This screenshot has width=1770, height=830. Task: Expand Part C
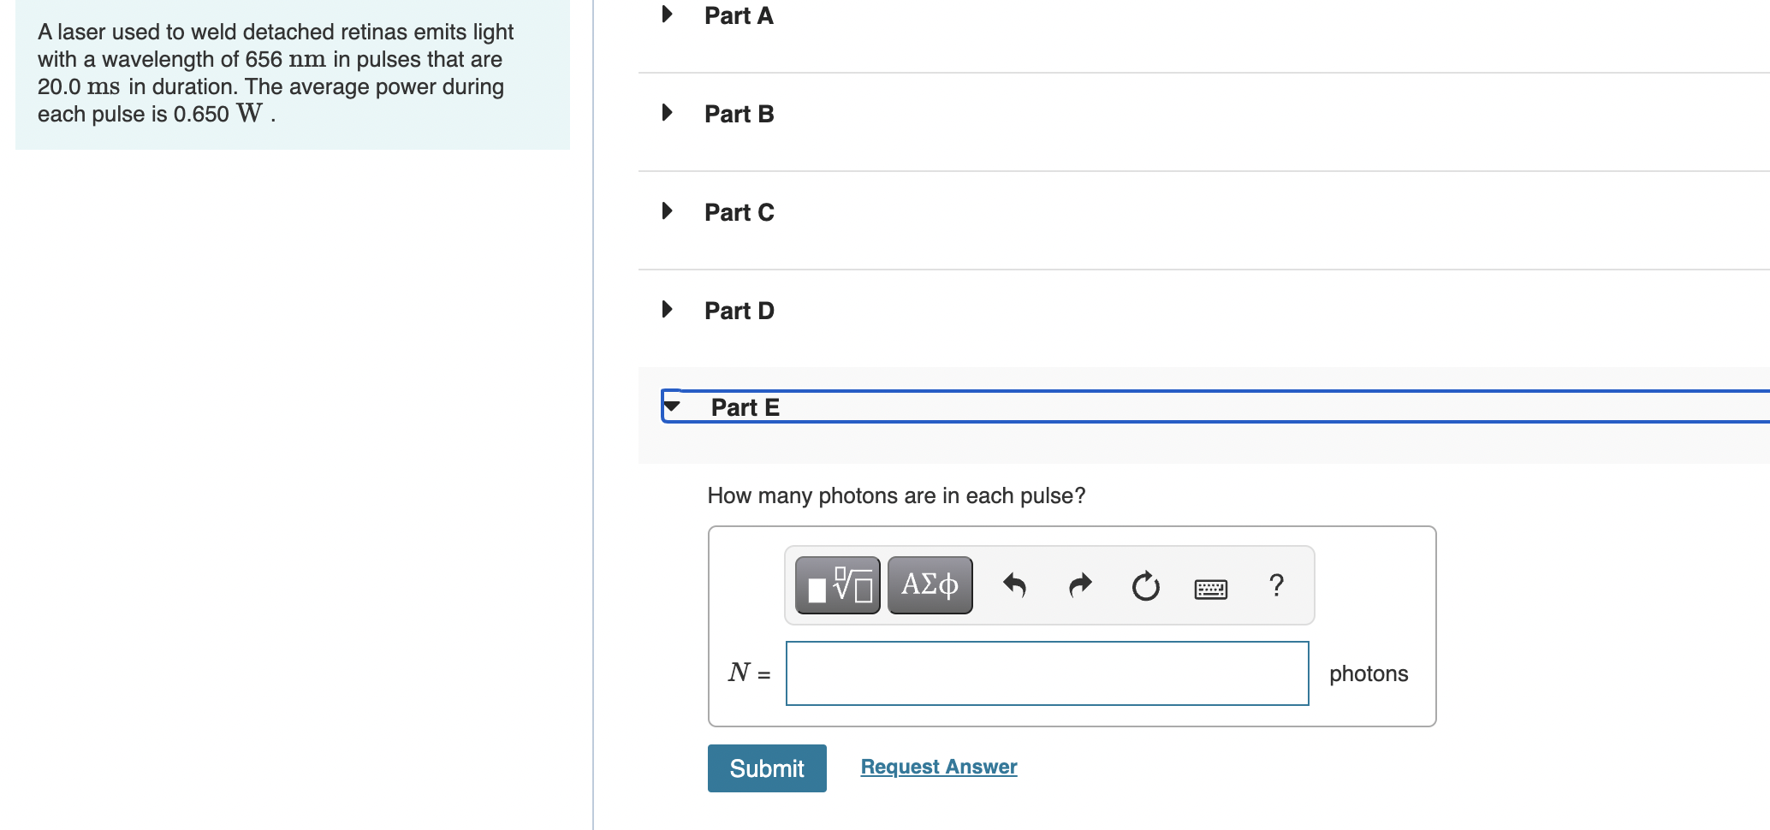668,211
